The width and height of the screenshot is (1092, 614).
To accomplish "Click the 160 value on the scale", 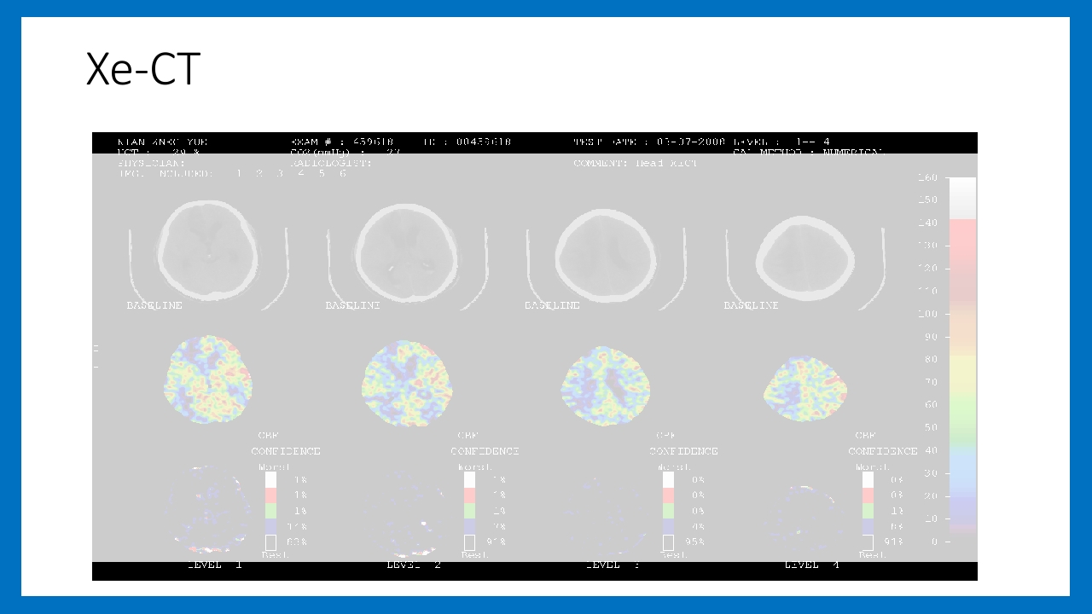I will tap(927, 178).
